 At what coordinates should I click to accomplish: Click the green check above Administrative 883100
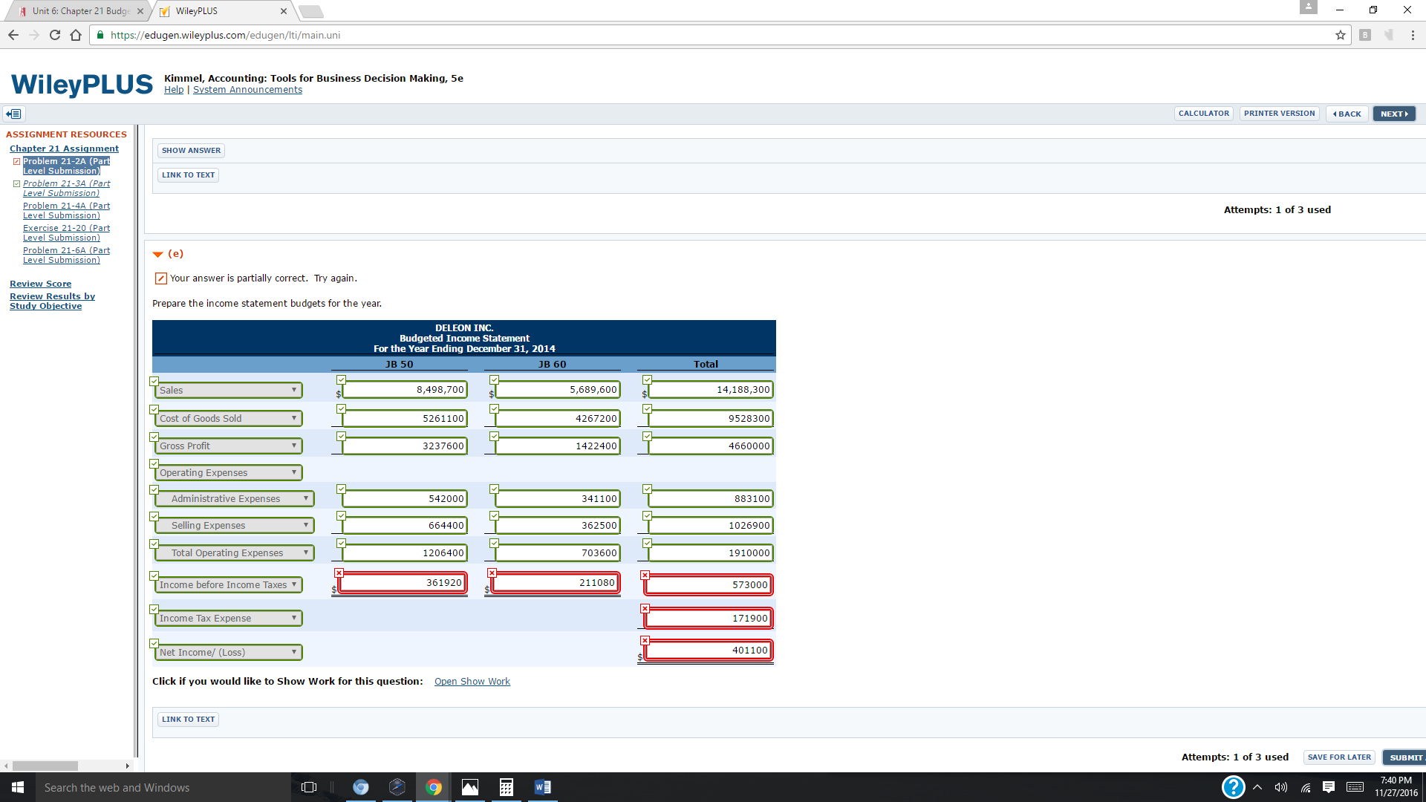coord(647,489)
